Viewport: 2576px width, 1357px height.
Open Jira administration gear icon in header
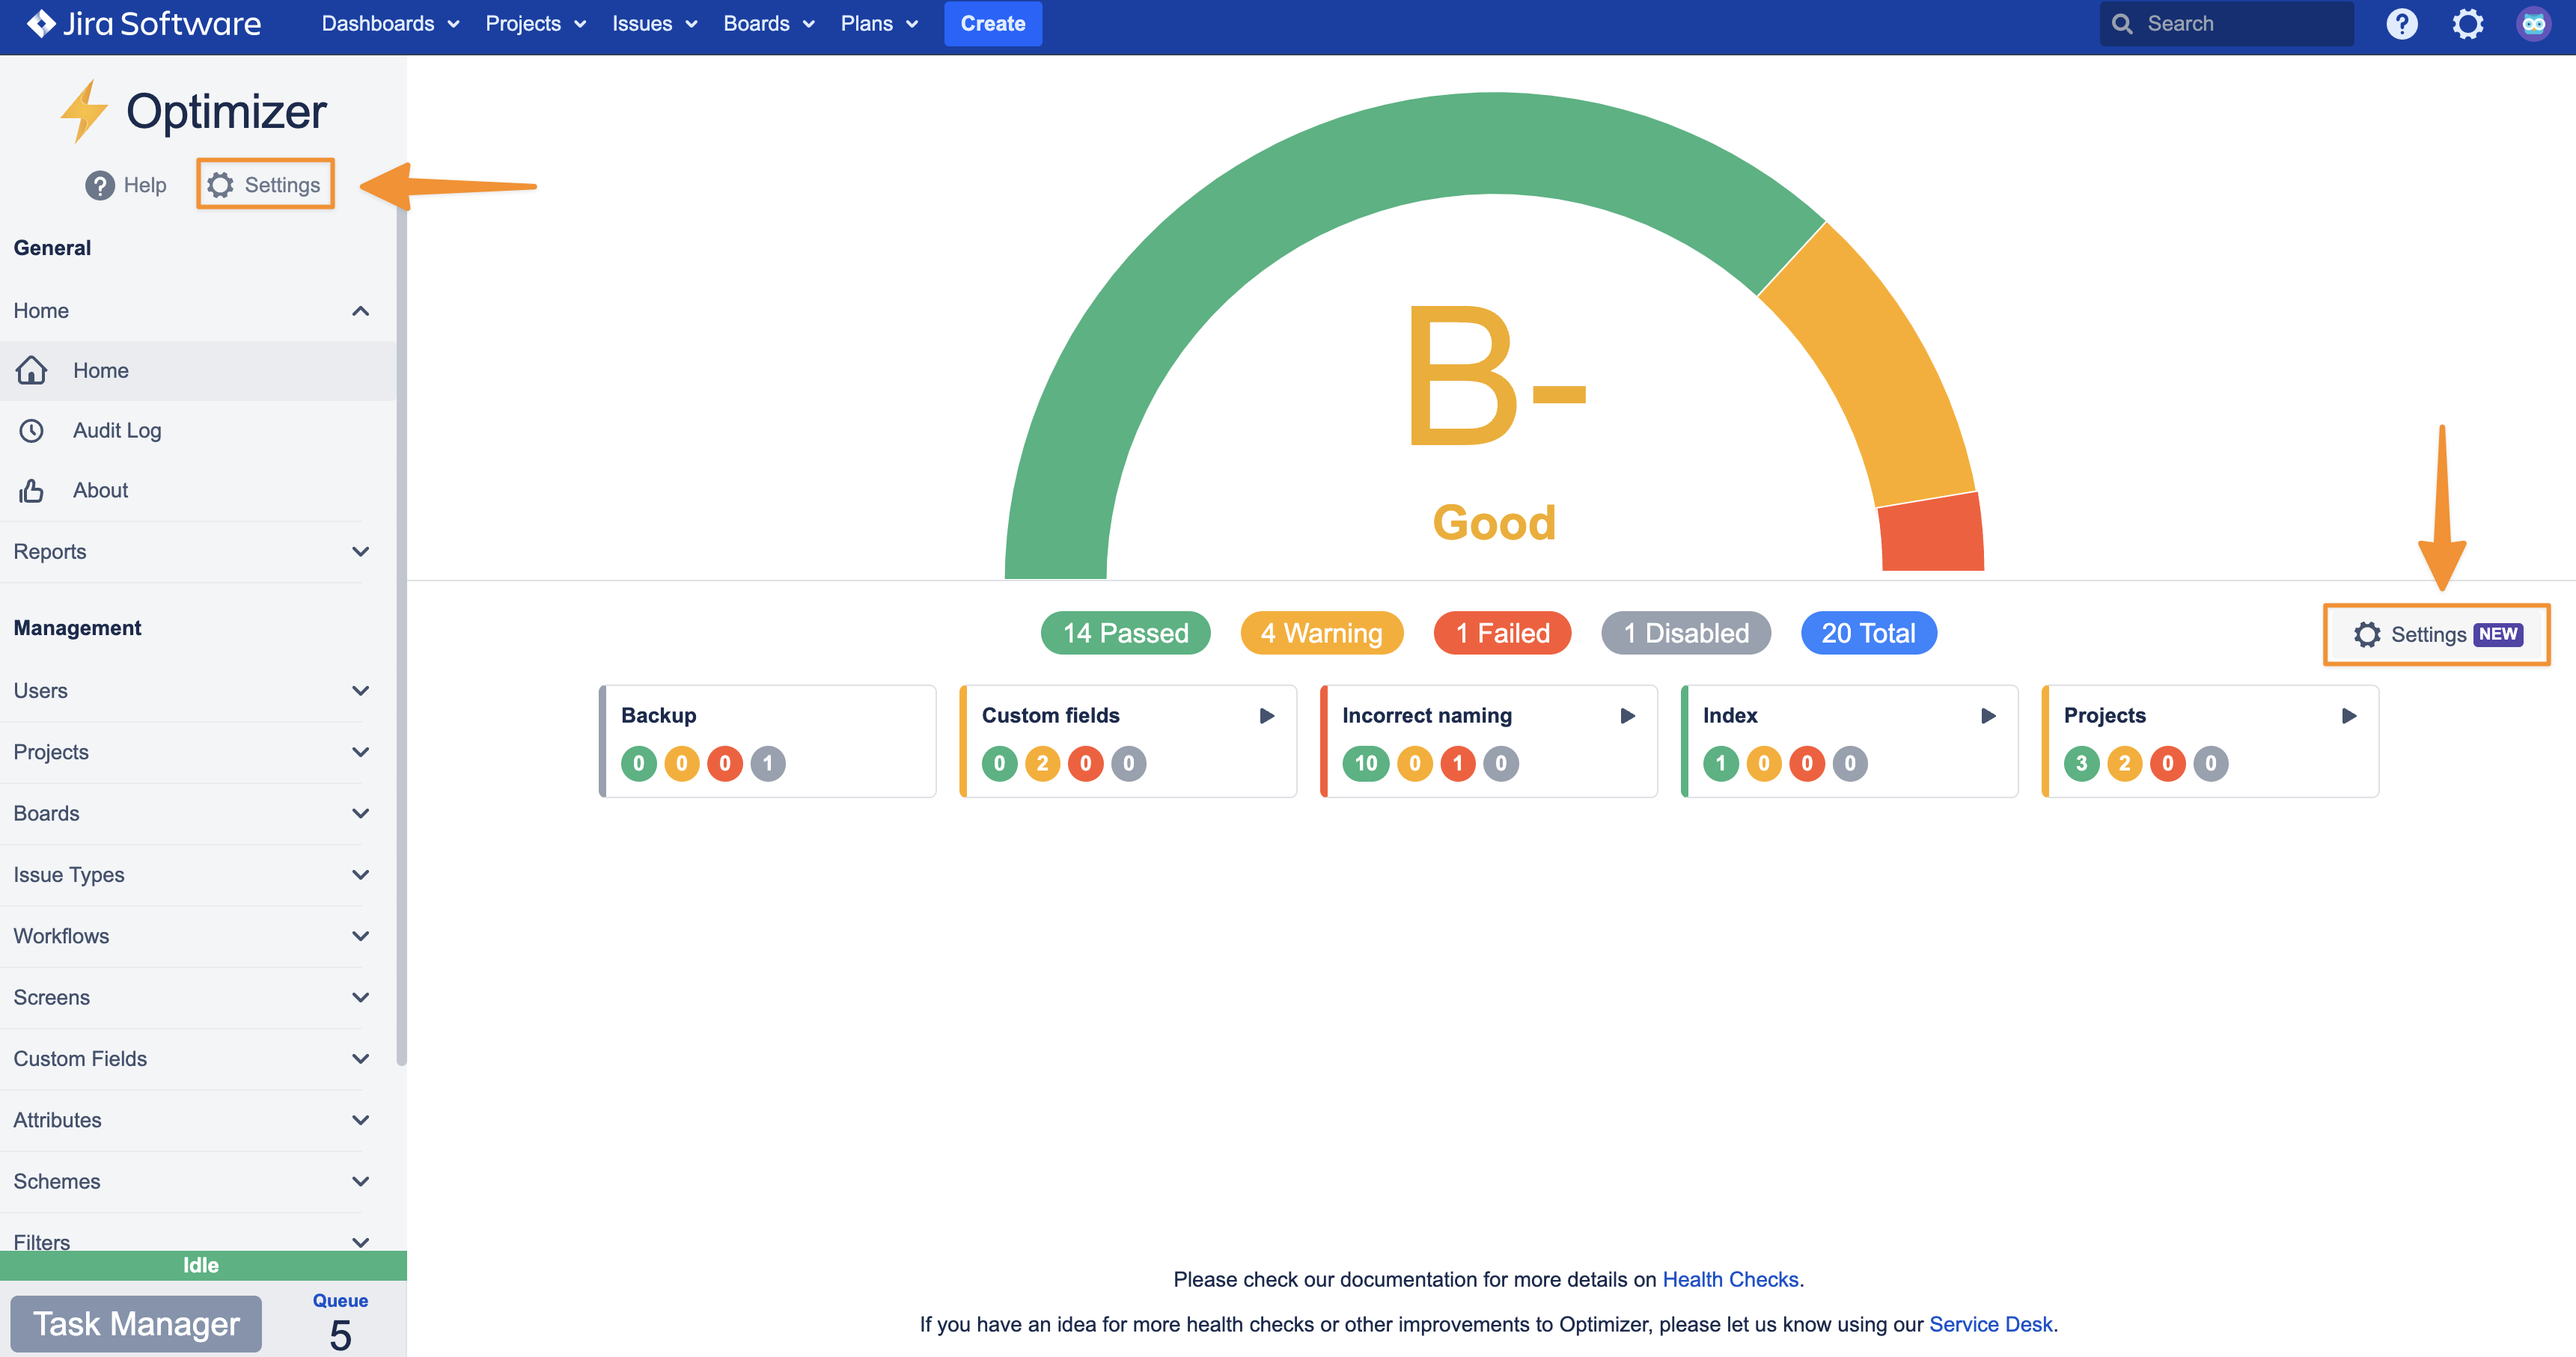pos(2467,24)
